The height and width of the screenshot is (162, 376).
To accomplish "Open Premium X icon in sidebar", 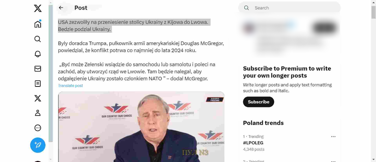I will tap(38, 98).
